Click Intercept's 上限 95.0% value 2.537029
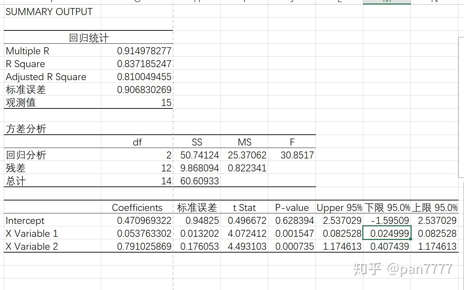464x290 pixels. click(437, 221)
